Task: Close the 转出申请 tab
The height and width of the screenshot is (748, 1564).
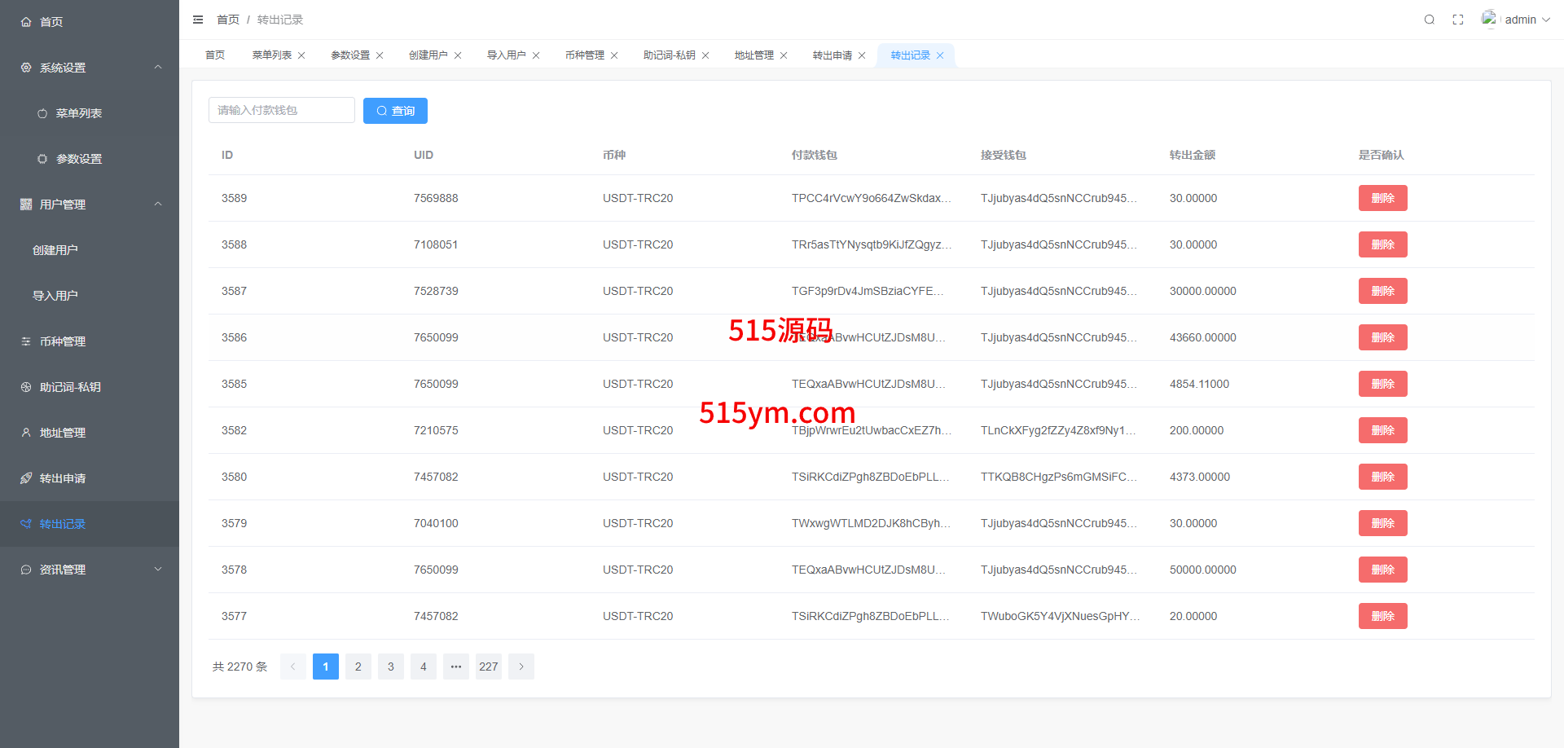Action: (862, 55)
